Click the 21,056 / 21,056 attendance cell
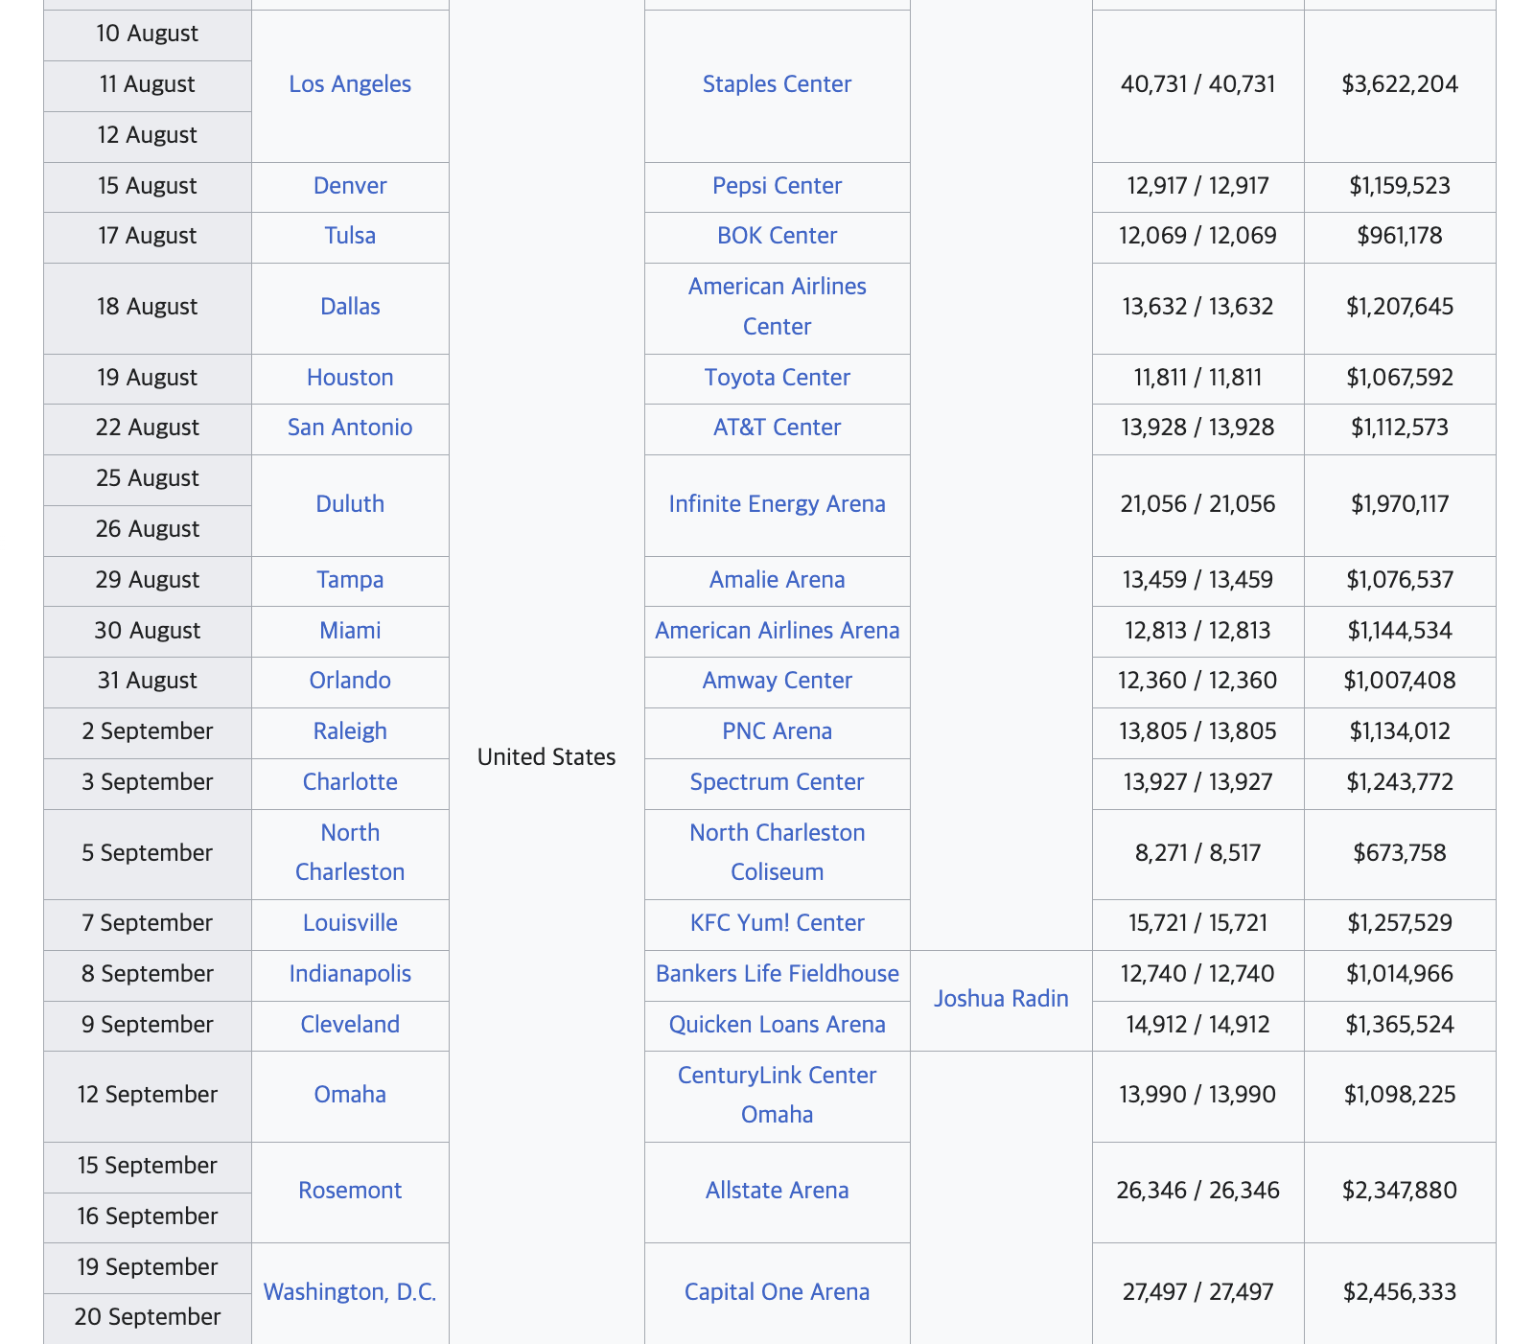Image resolution: width=1534 pixels, height=1344 pixels. 1198,504
